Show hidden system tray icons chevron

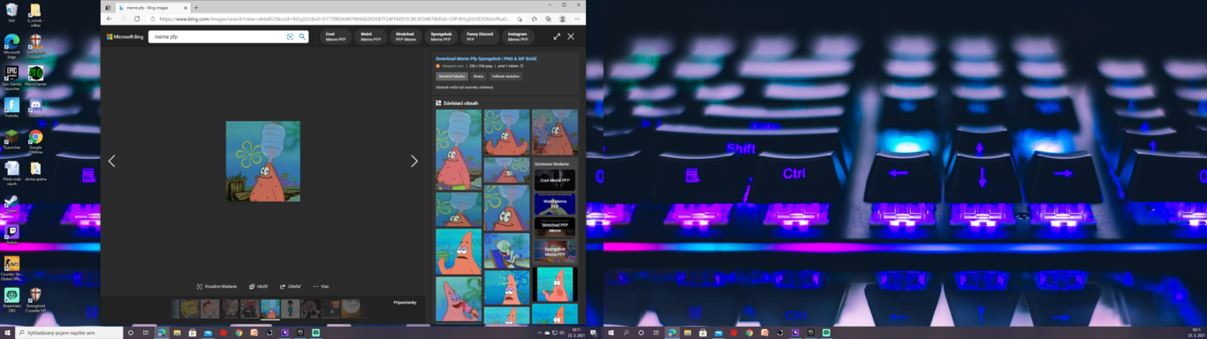click(x=540, y=333)
